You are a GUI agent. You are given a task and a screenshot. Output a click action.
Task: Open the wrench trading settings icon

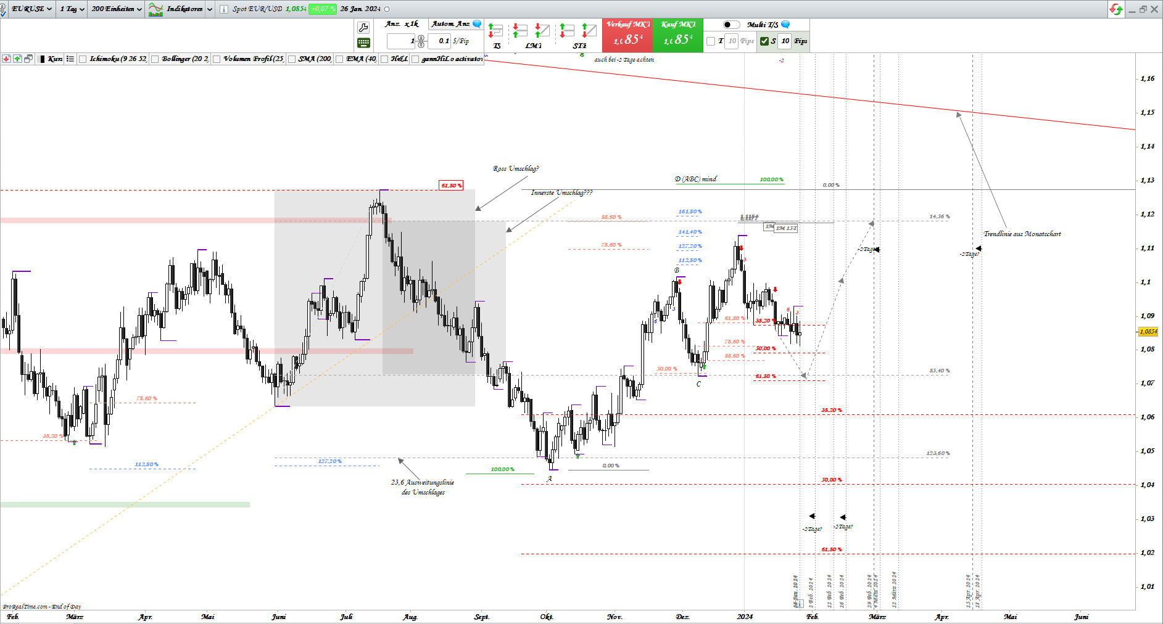[363, 28]
